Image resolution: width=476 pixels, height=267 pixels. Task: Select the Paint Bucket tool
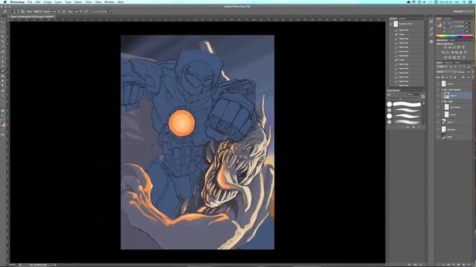coord(3,76)
